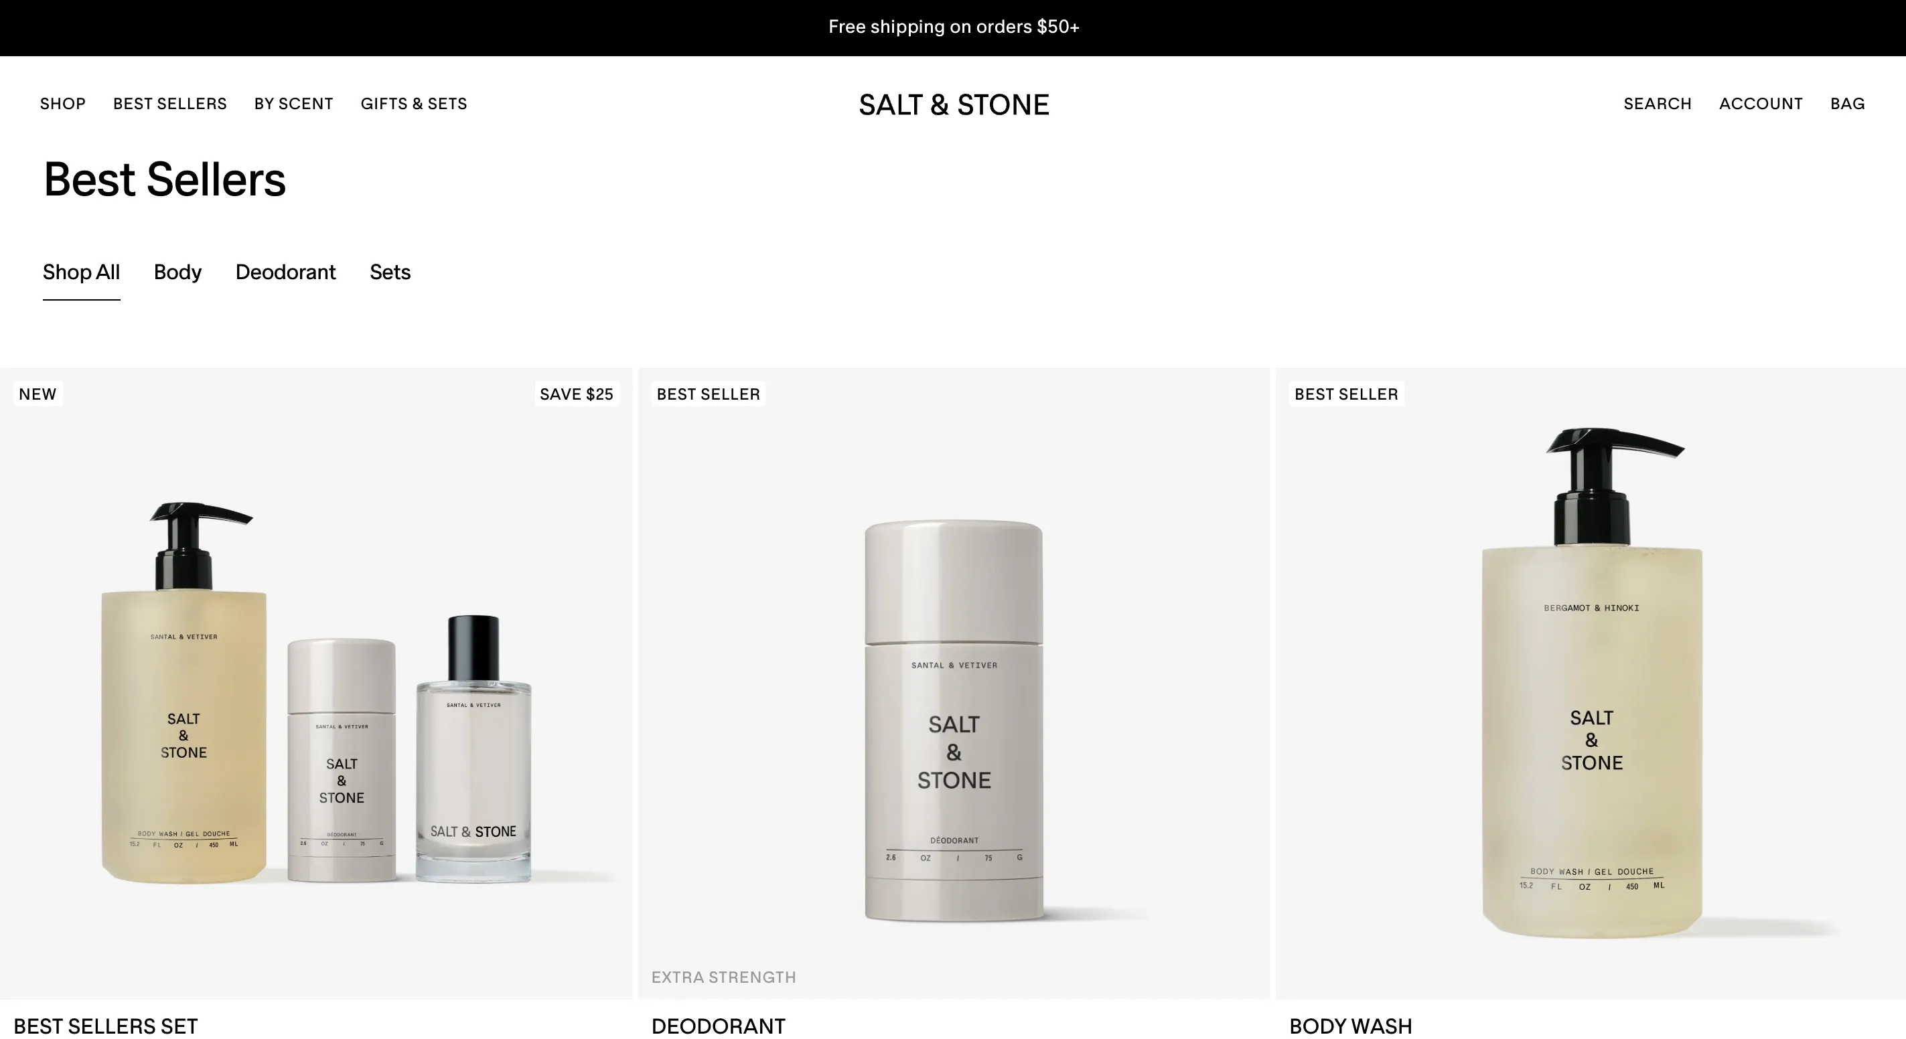Open the shopping BAG
This screenshot has width=1906, height=1039.
(1848, 104)
